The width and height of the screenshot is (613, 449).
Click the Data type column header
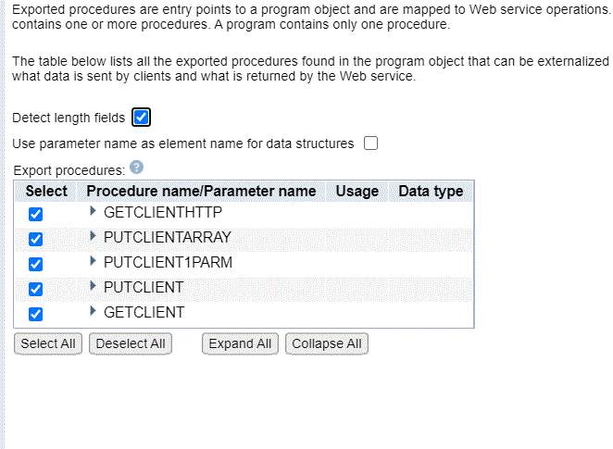pyautogui.click(x=431, y=192)
